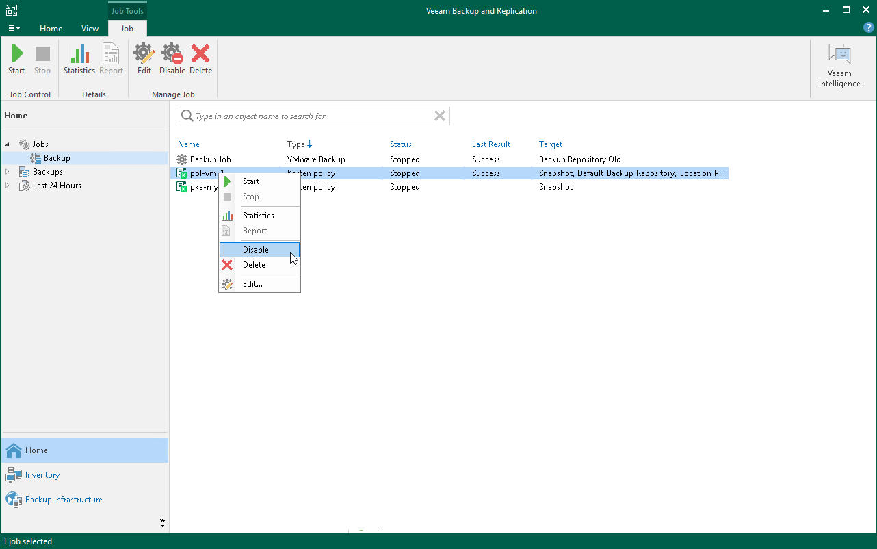
Task: Select the Backup tree item
Action: point(57,158)
